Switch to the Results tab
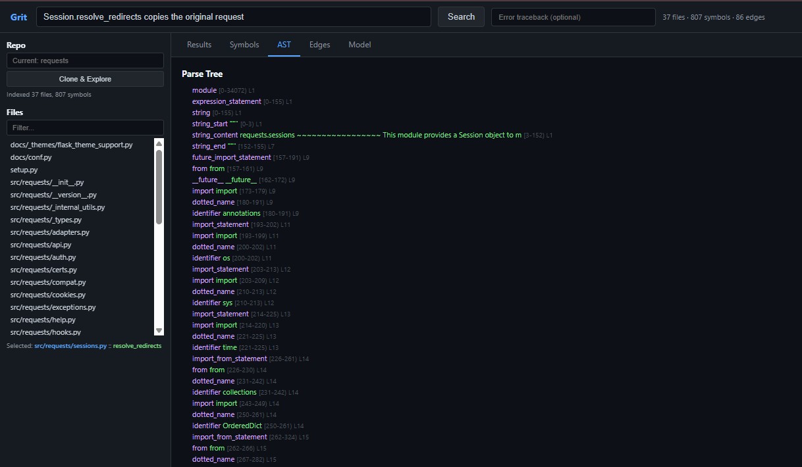The image size is (802, 467). (199, 45)
